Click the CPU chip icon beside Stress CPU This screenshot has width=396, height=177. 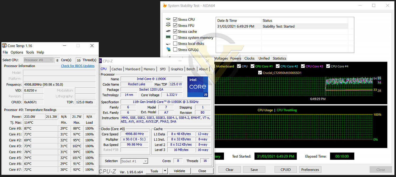click(168, 19)
